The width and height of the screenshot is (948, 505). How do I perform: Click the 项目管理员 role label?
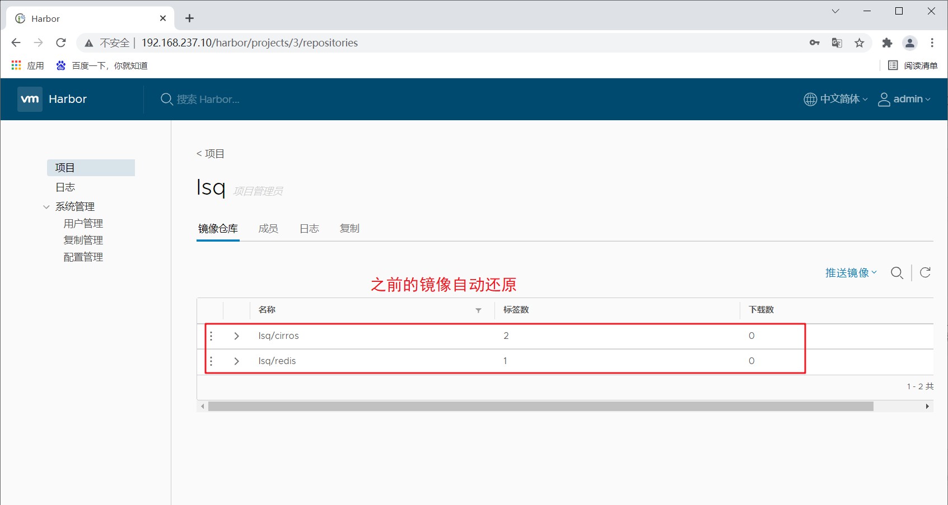point(258,191)
